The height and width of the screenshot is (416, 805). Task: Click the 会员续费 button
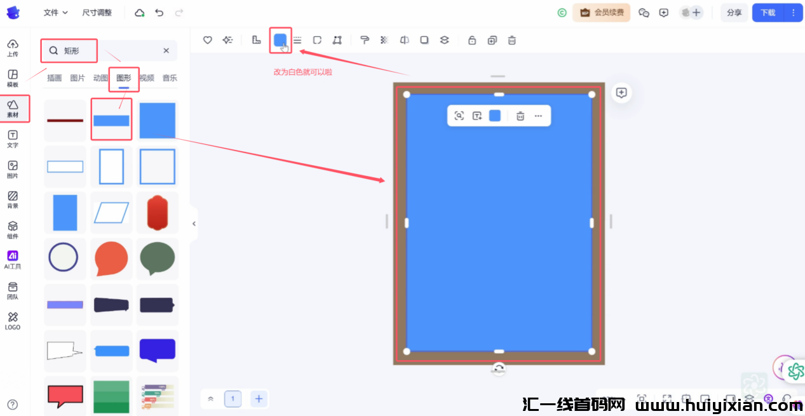(601, 13)
